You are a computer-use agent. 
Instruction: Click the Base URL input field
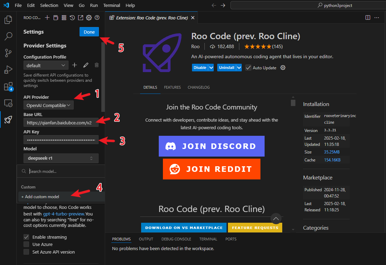61,123
